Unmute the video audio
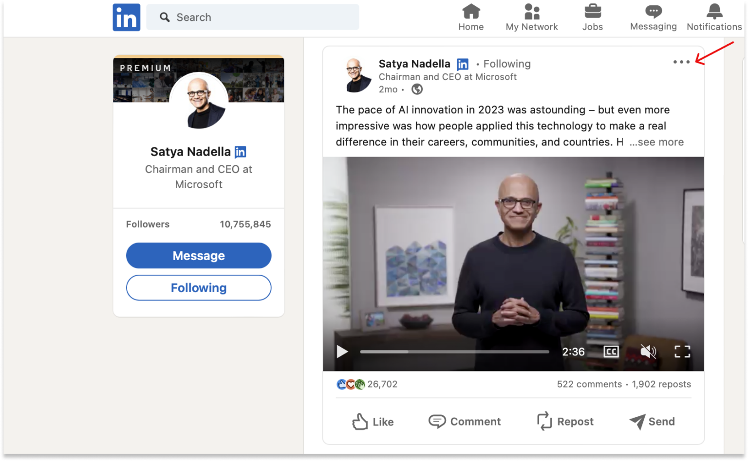The height and width of the screenshot is (461, 748). tap(648, 351)
